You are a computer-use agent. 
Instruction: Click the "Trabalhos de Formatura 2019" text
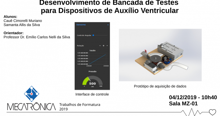80,107
